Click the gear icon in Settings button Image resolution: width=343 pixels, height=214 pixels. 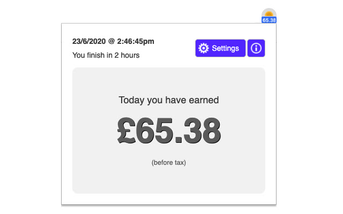point(204,48)
